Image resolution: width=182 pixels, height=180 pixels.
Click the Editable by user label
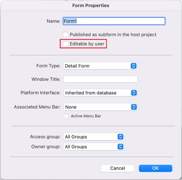click(x=87, y=44)
